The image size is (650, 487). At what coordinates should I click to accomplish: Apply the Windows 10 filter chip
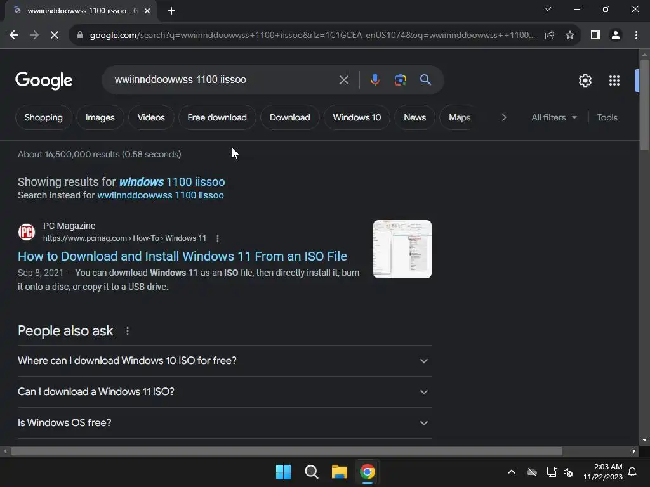(357, 117)
